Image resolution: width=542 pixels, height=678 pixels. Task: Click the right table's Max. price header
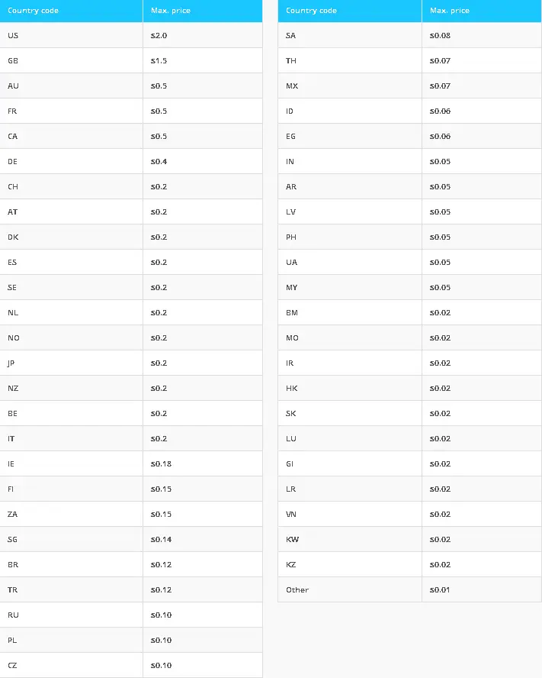pyautogui.click(x=482, y=11)
